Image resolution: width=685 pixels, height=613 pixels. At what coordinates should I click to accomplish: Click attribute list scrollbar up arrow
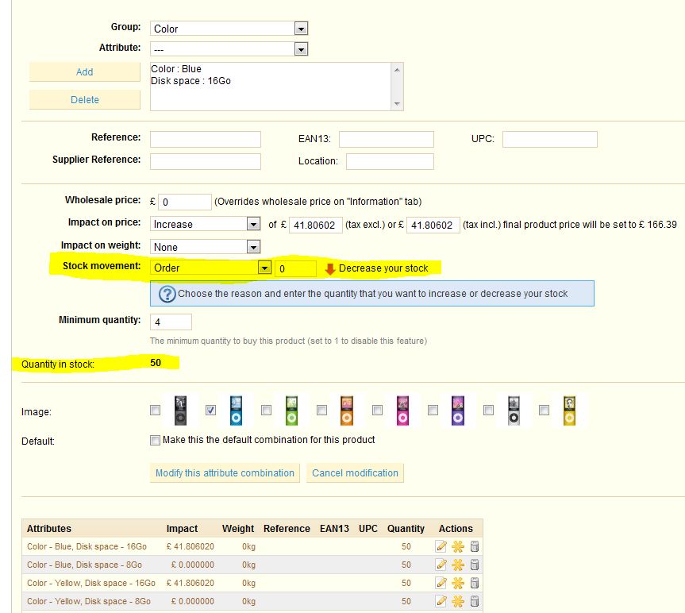[397, 69]
